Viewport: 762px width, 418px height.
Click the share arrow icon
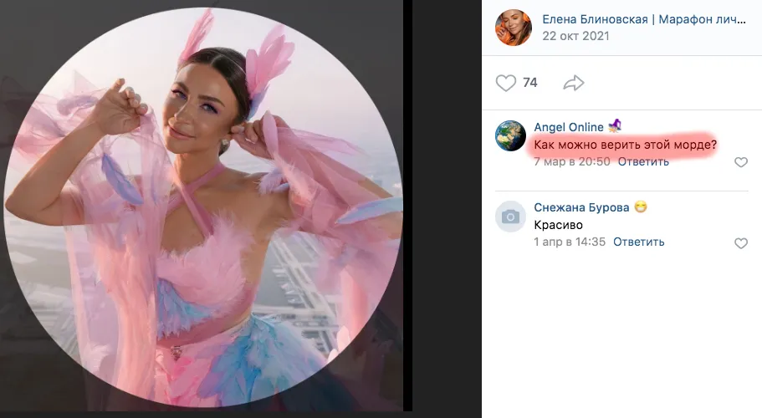point(574,83)
